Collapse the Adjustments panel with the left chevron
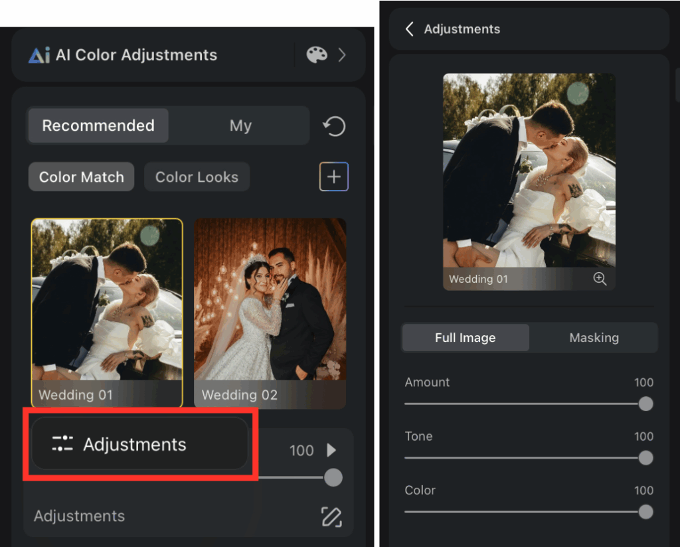This screenshot has width=680, height=547. click(410, 29)
